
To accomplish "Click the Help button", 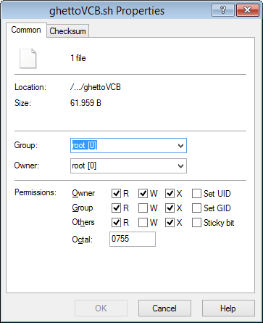I will click(228, 308).
